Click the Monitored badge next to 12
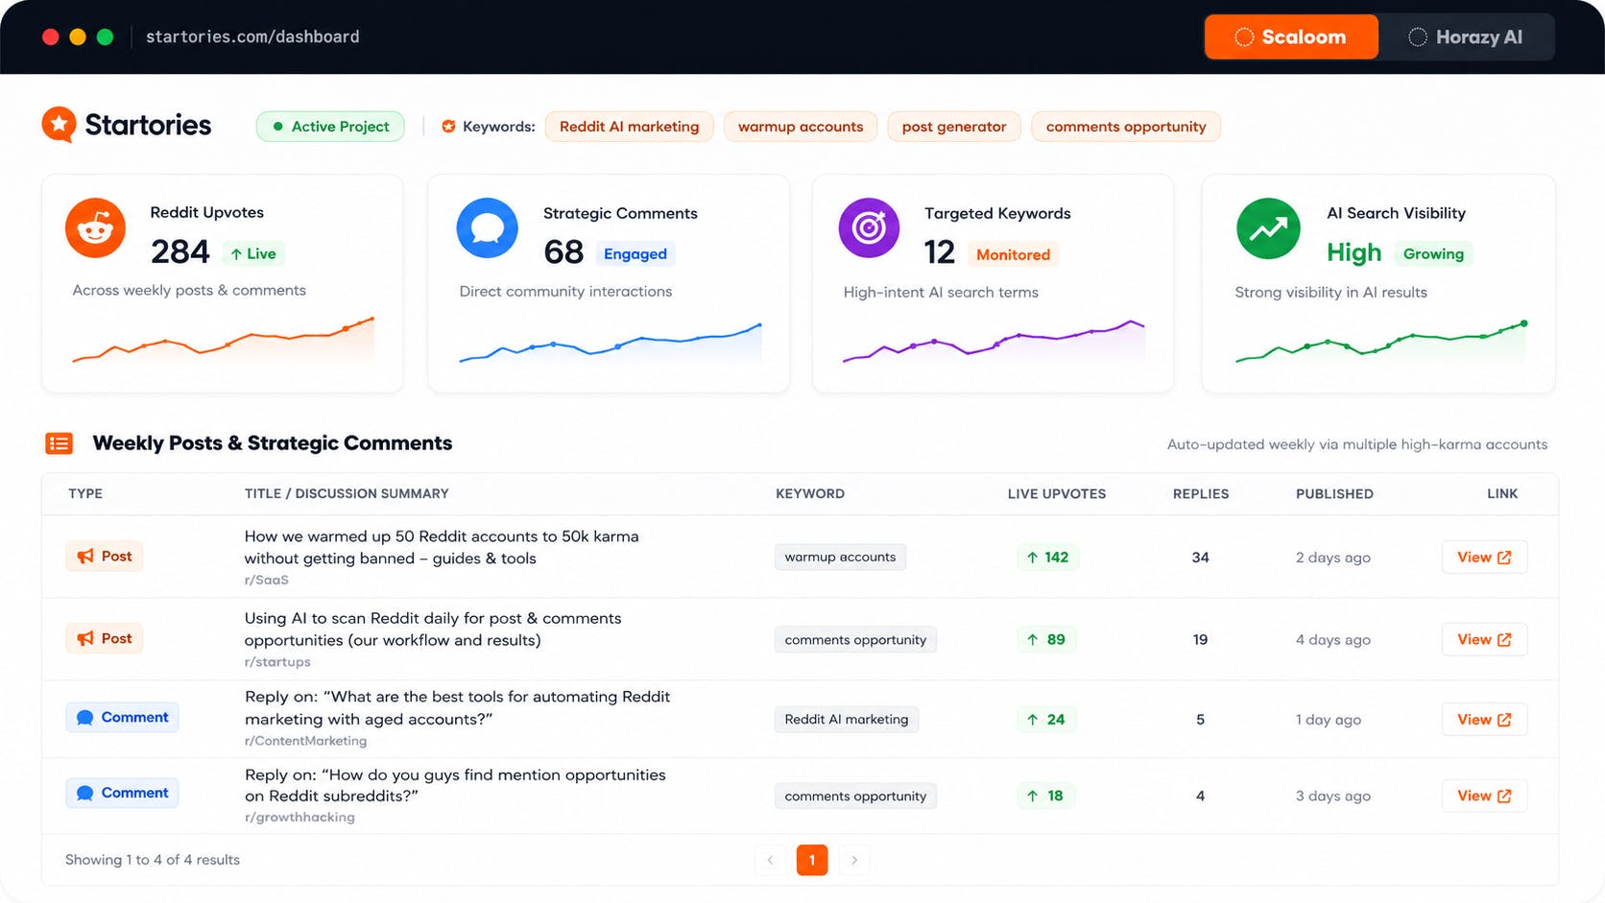The height and width of the screenshot is (903, 1605). point(1013,255)
